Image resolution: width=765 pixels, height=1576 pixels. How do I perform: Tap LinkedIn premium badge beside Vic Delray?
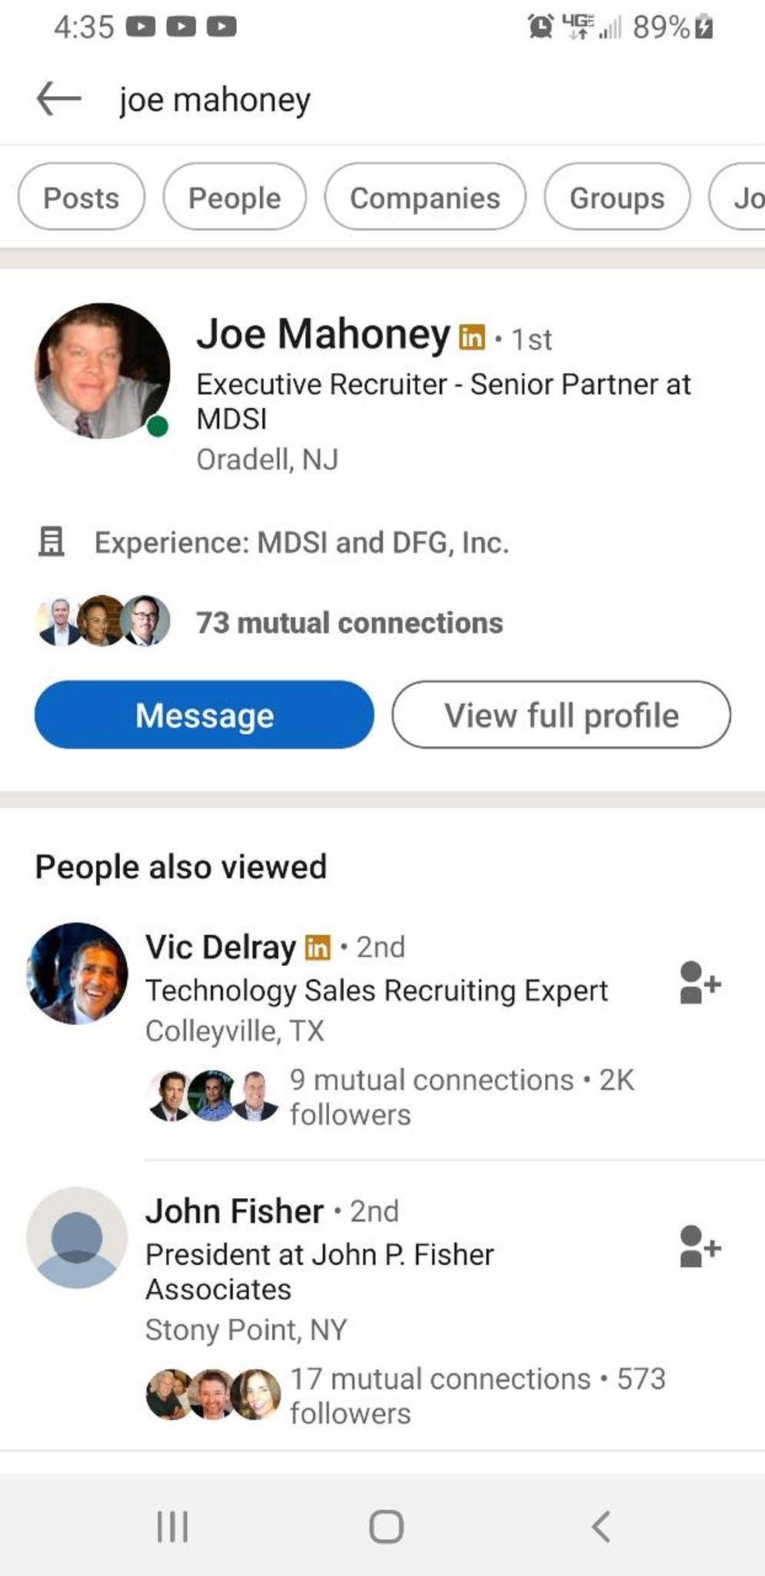318,947
